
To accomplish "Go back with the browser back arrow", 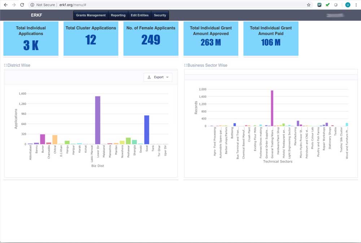I will pyautogui.click(x=5, y=5).
